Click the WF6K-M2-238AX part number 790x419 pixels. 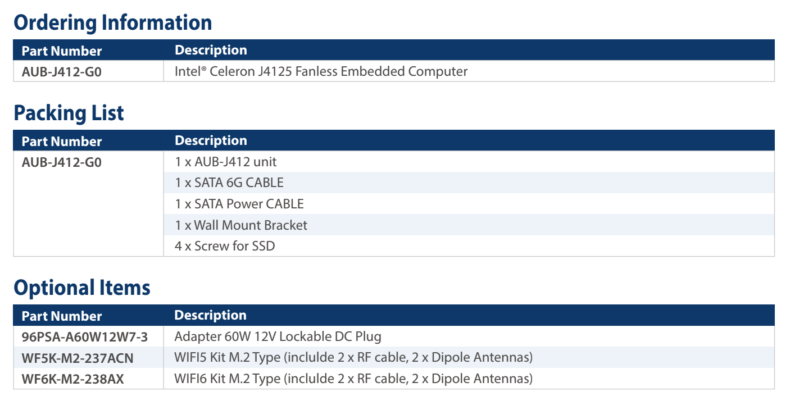pyautogui.click(x=72, y=379)
